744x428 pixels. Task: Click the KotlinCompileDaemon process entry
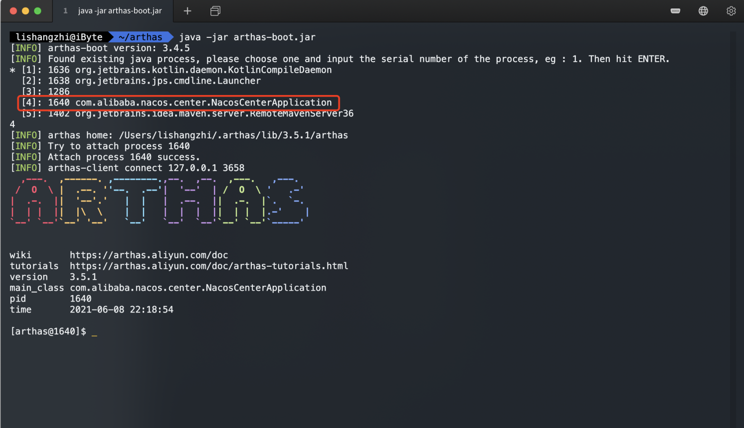(203, 70)
